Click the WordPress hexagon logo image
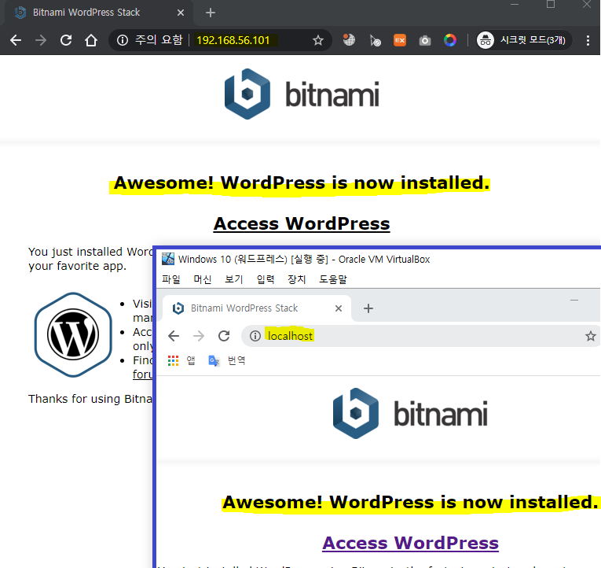This screenshot has height=568, width=601. coord(73,334)
